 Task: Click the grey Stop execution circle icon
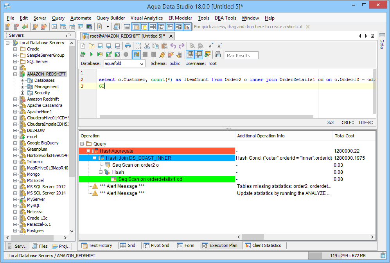[x=126, y=54]
